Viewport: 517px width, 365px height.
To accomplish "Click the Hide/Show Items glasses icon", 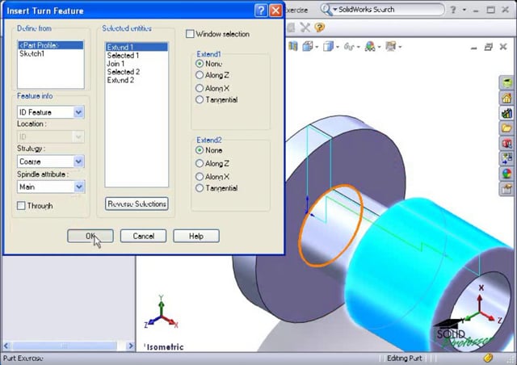I will pos(349,47).
